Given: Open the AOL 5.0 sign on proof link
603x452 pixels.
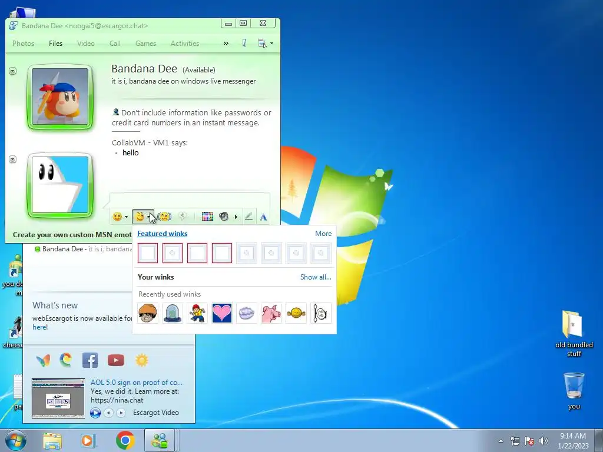Looking at the screenshot, I should tap(137, 383).
